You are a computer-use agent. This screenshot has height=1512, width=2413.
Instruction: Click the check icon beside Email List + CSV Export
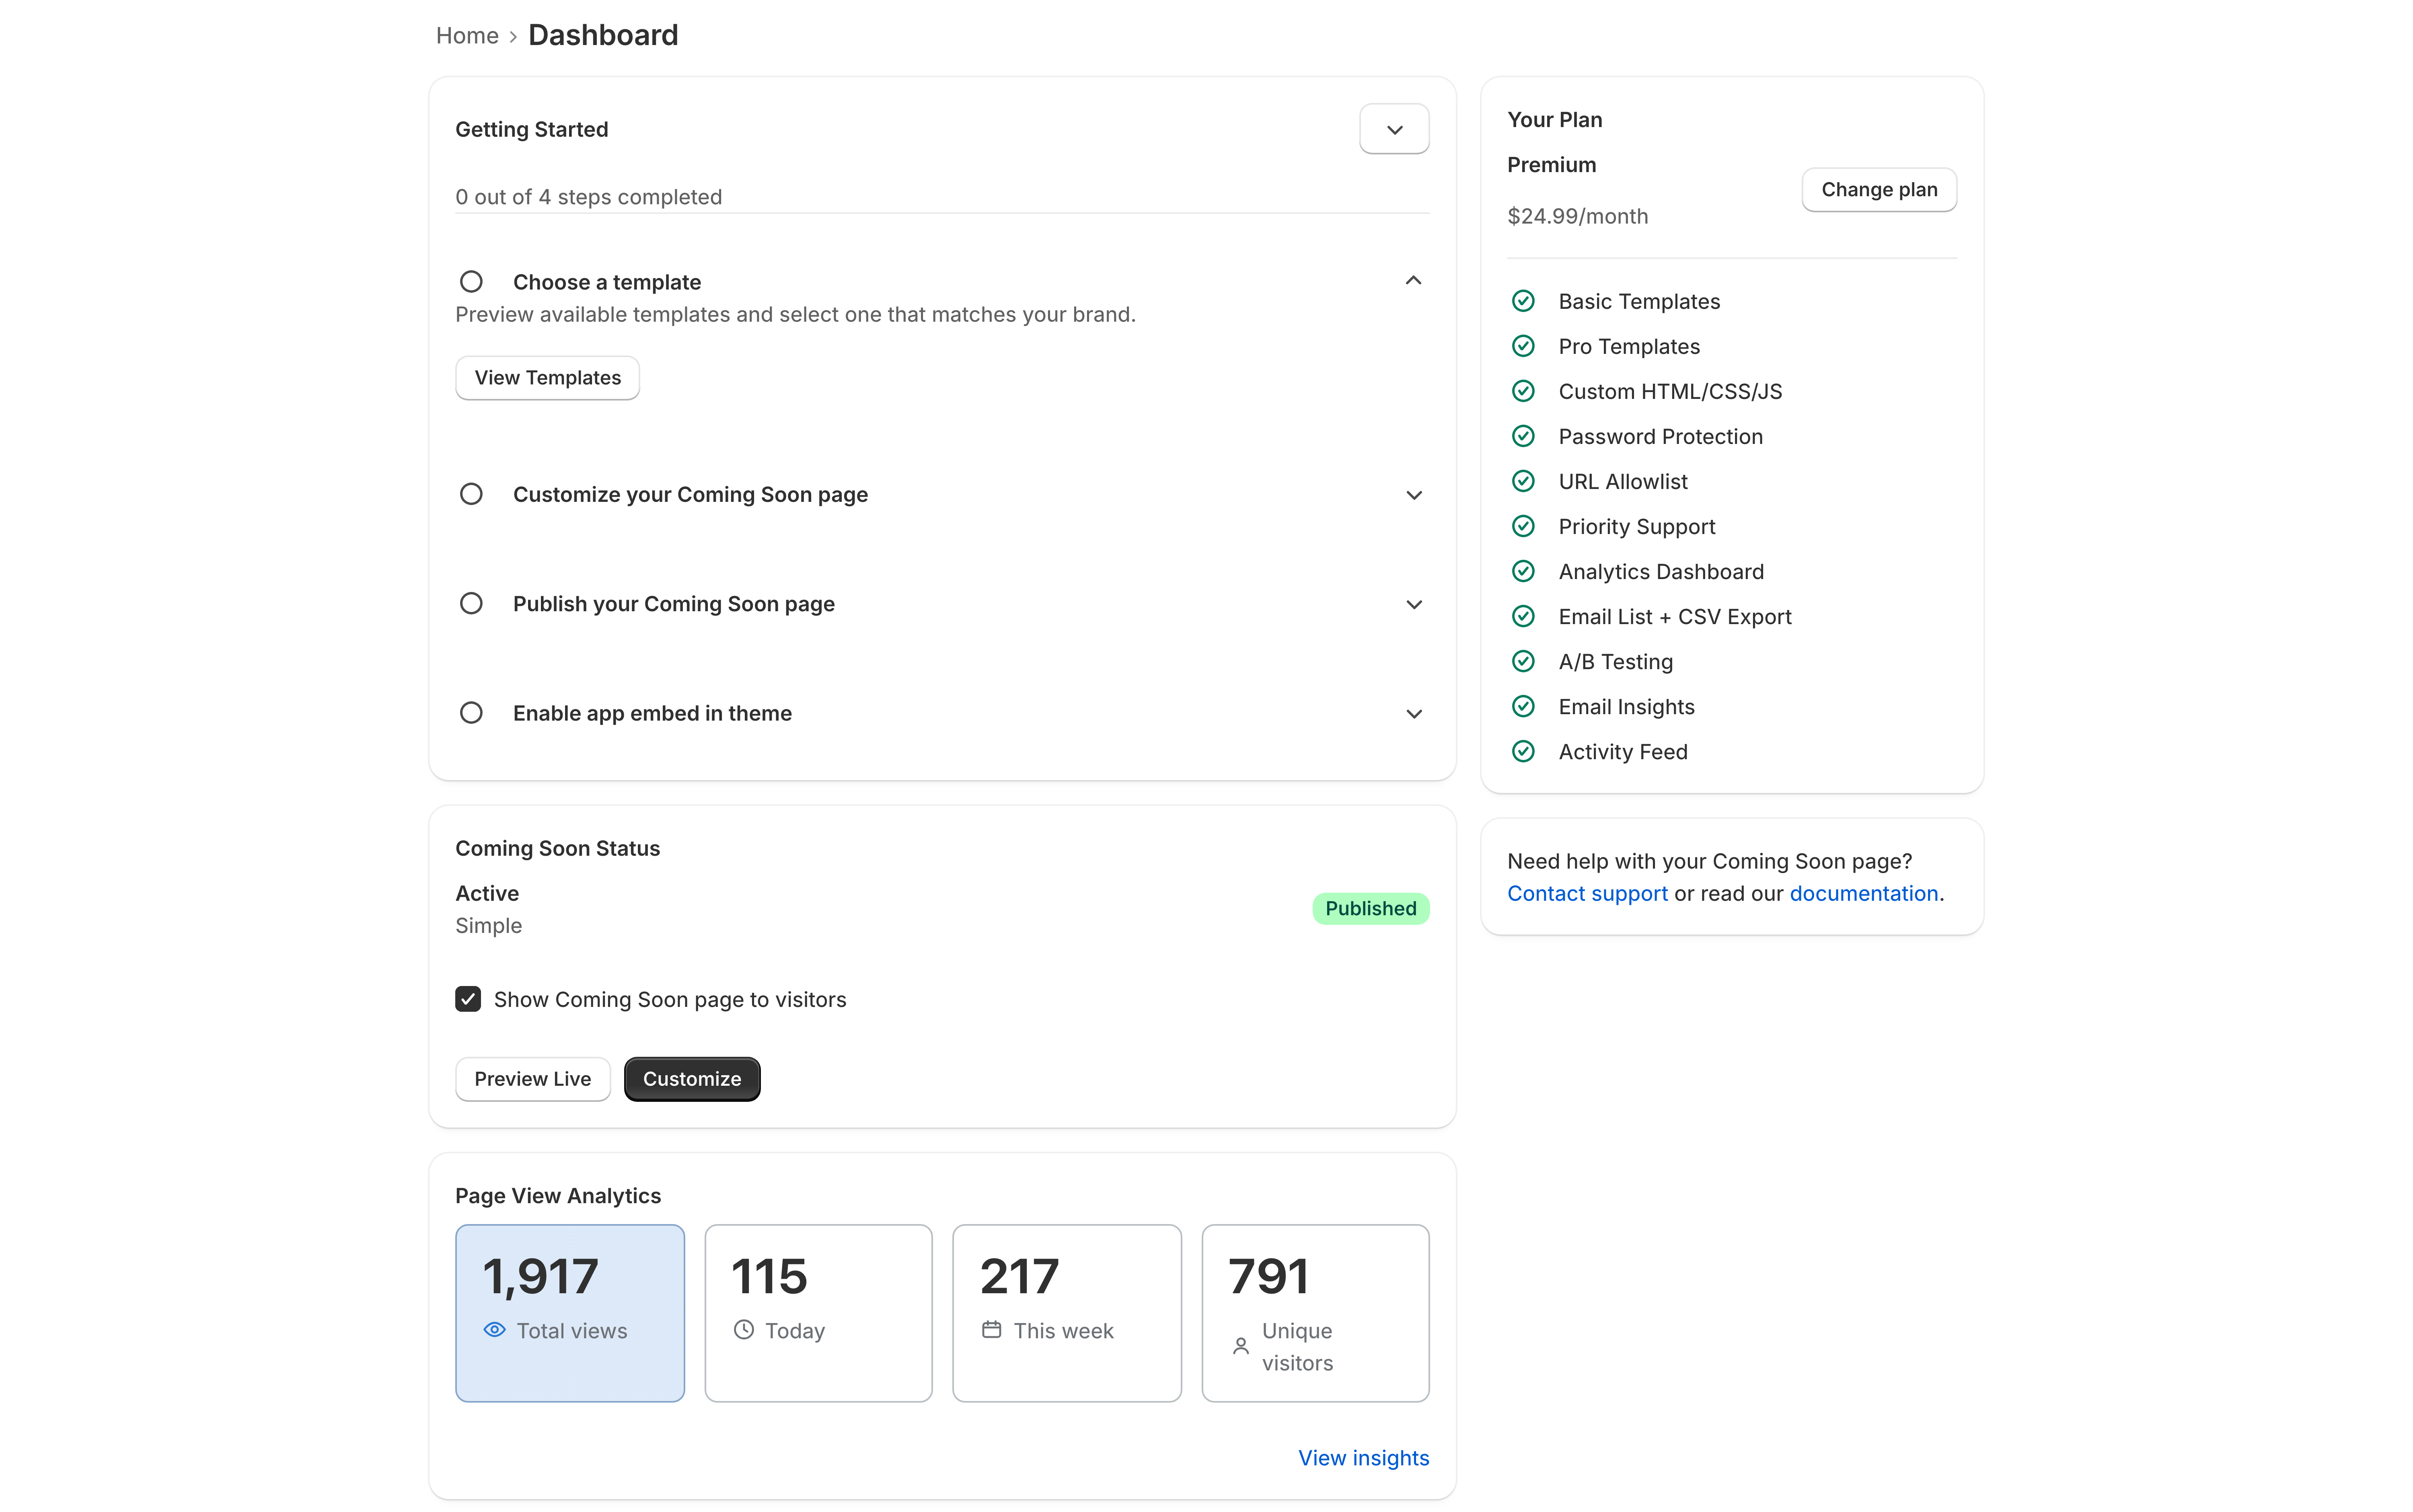[1523, 616]
